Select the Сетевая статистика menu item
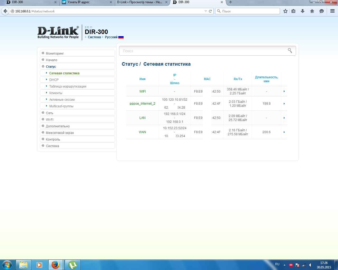The image size is (338, 270). pyautogui.click(x=78, y=73)
